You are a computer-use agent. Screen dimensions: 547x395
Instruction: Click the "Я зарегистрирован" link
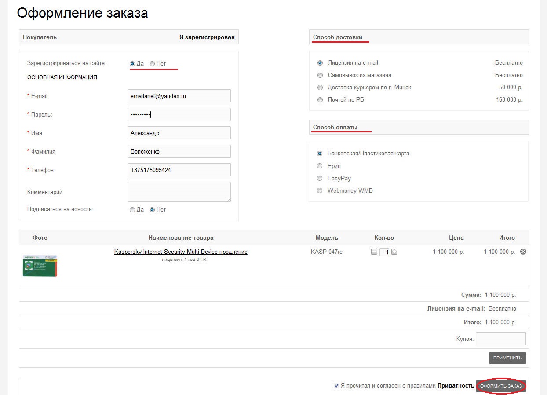207,37
